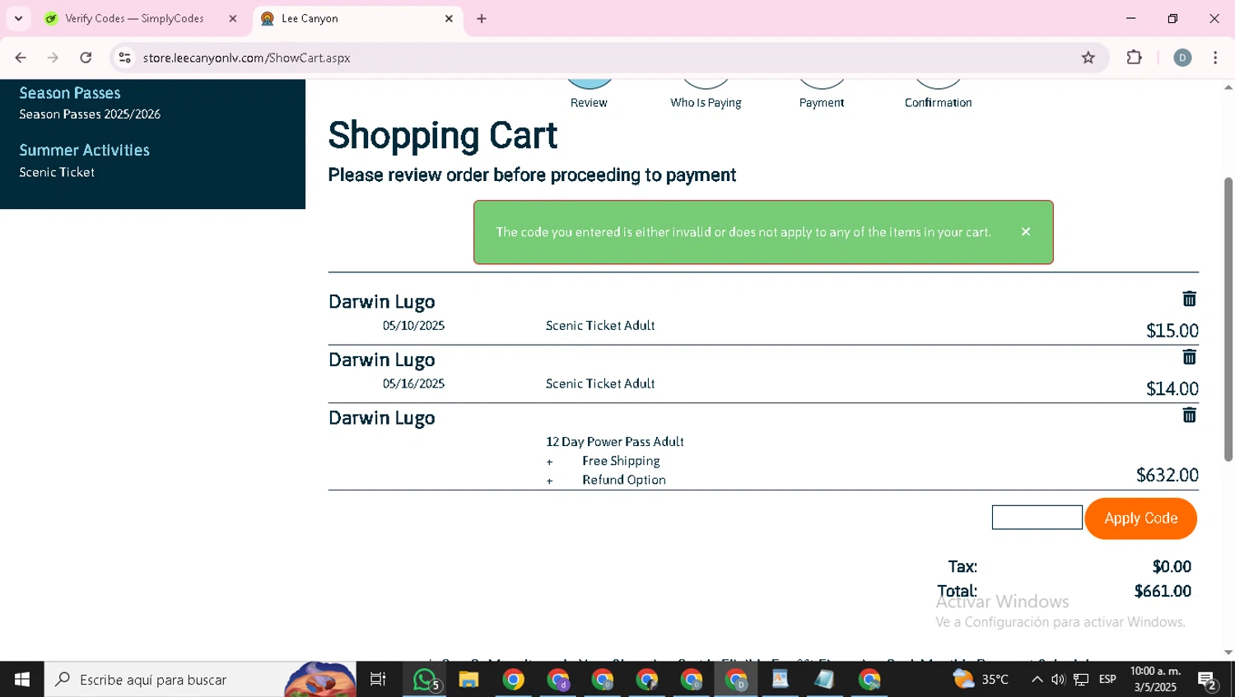
Task: Click the scrollbar up arrow
Action: point(1228,87)
